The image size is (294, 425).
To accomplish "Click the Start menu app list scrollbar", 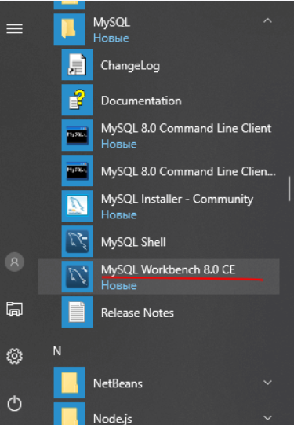I will 289,189.
